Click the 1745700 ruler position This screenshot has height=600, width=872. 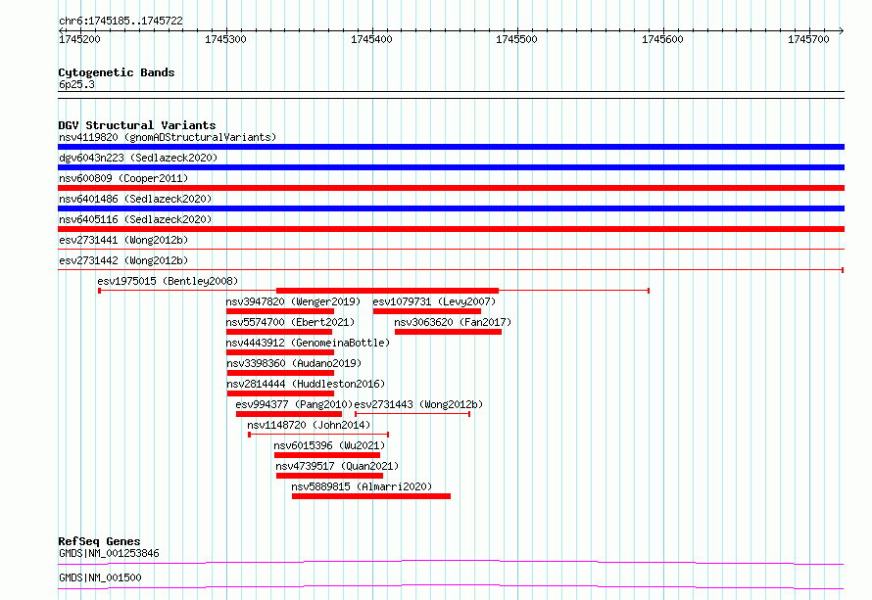[808, 39]
